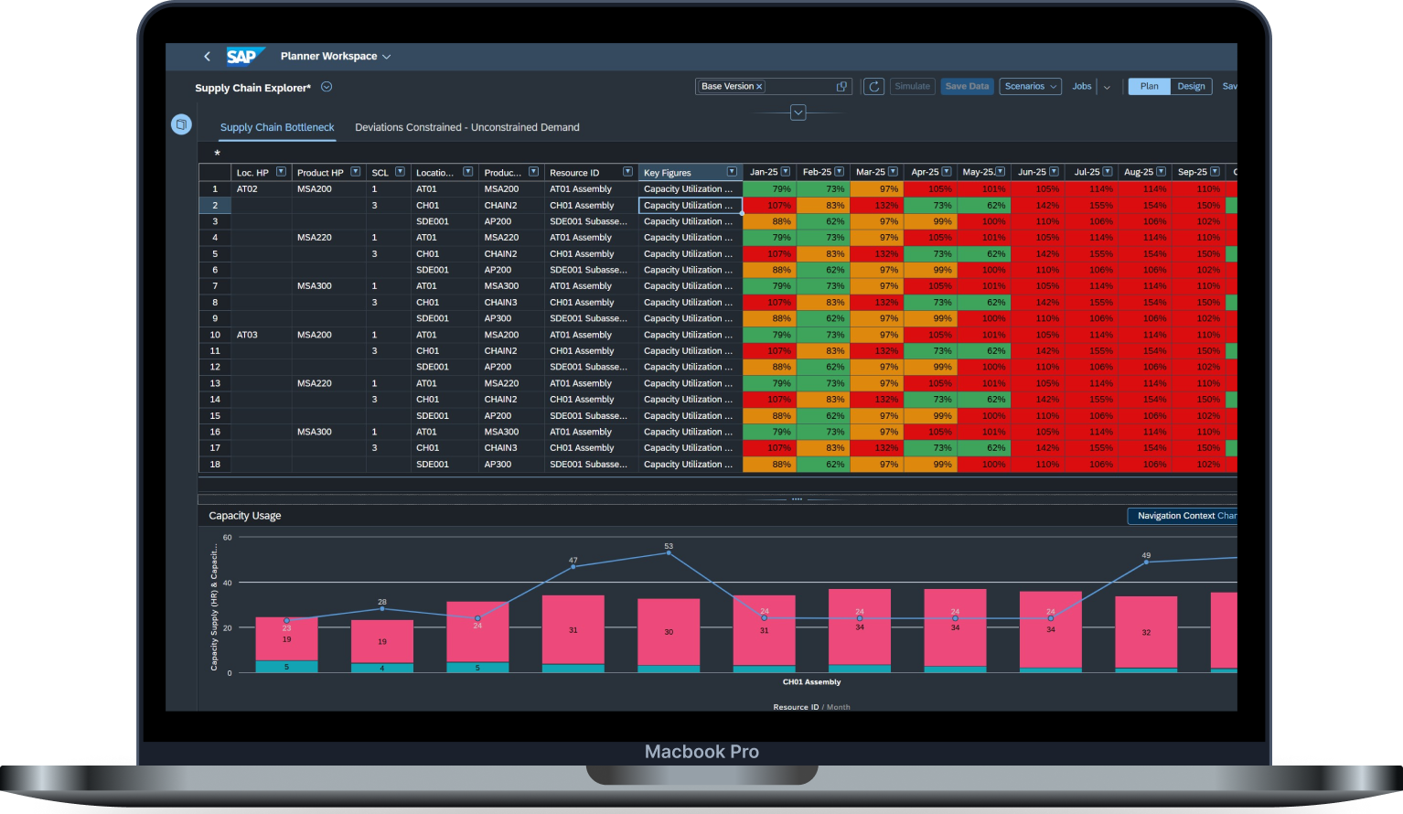Open value help icon in Base Version field
The height and width of the screenshot is (814, 1403).
841,86
